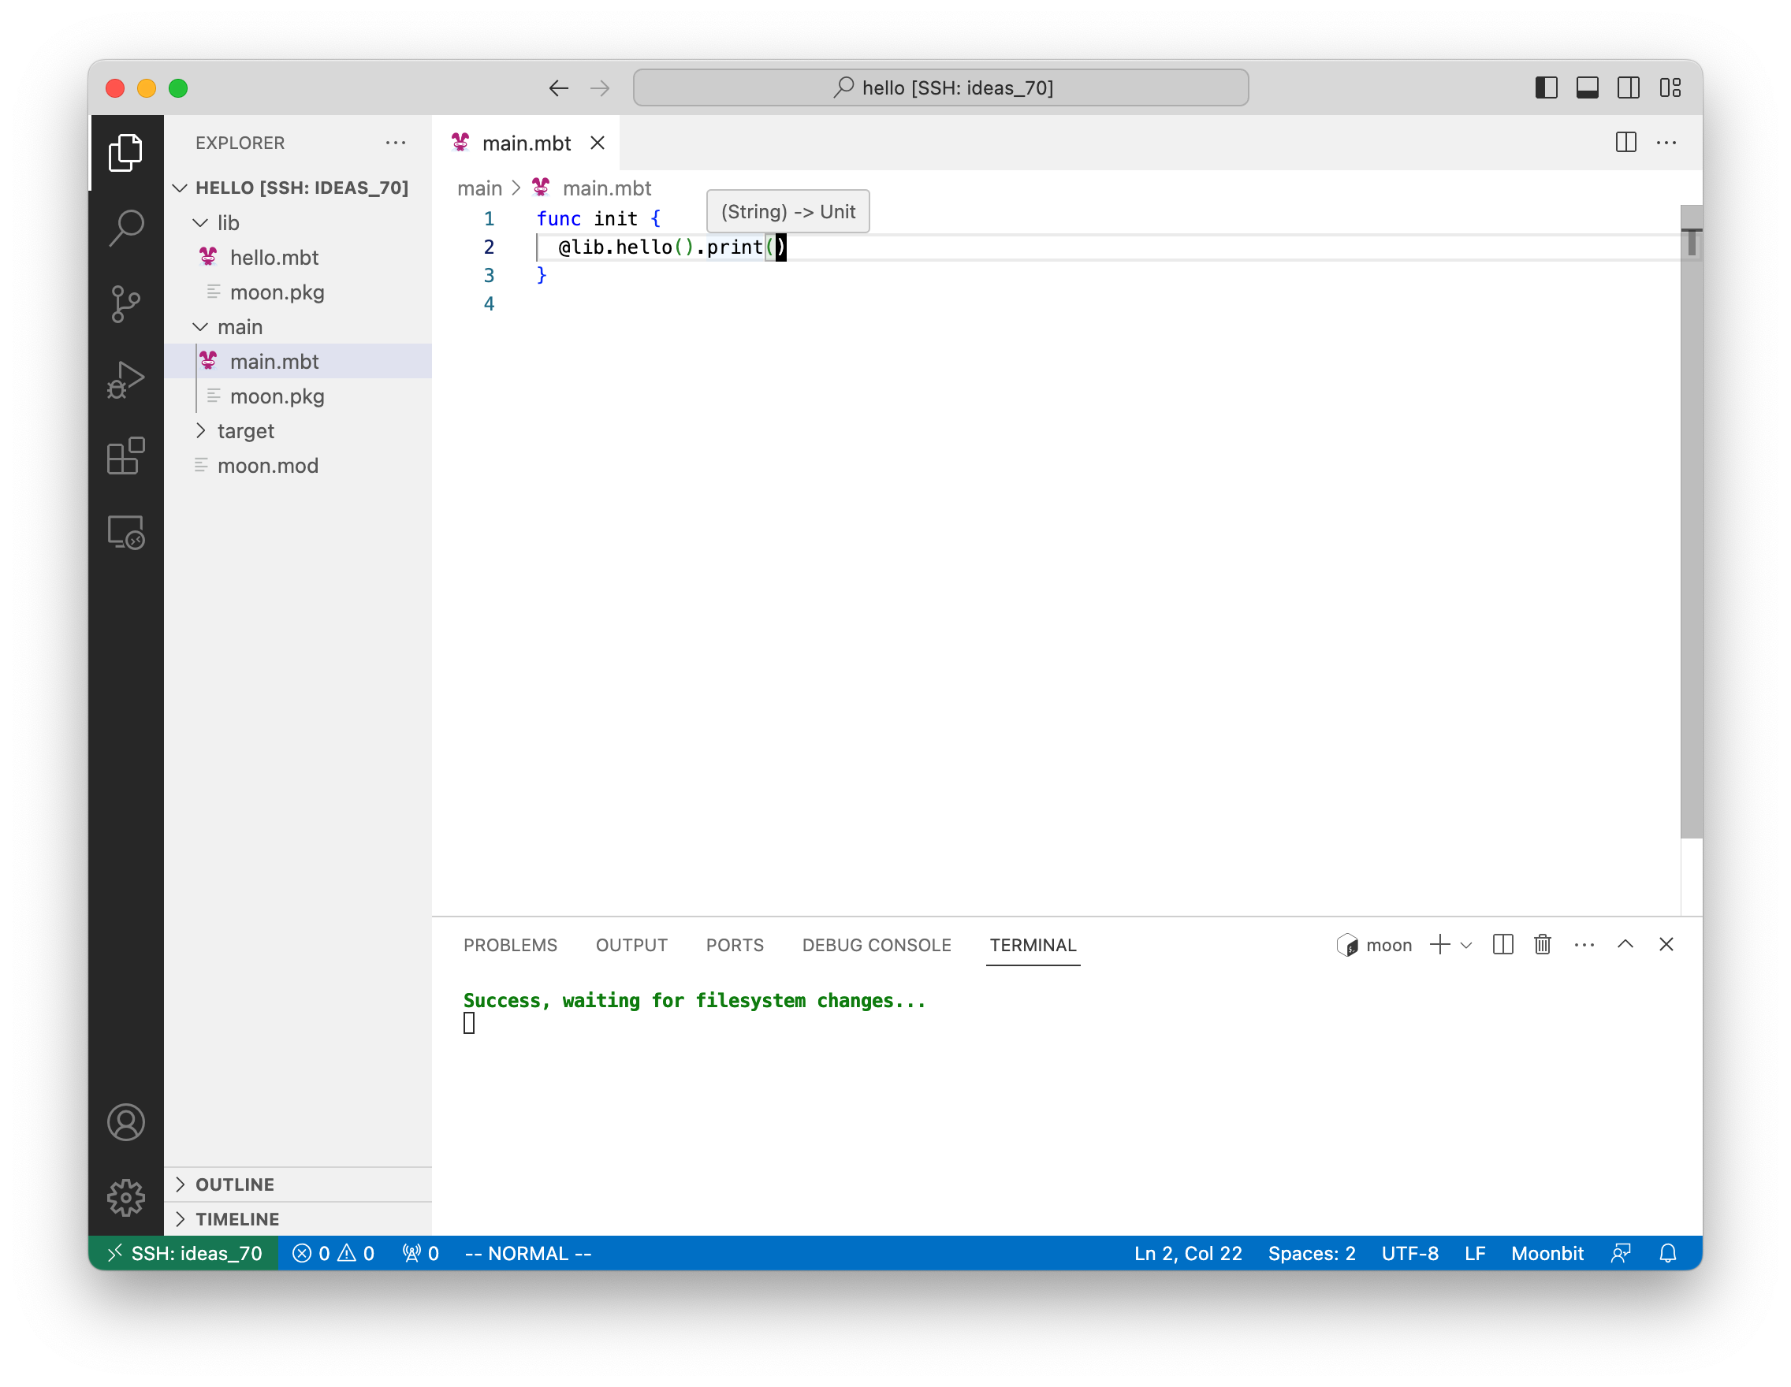Split the editor right

point(1625,143)
